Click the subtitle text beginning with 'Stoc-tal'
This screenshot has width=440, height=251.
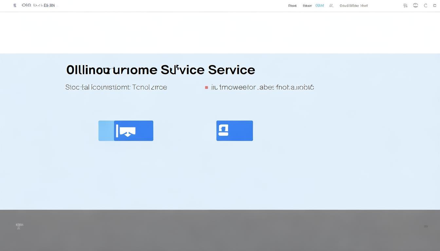point(116,87)
